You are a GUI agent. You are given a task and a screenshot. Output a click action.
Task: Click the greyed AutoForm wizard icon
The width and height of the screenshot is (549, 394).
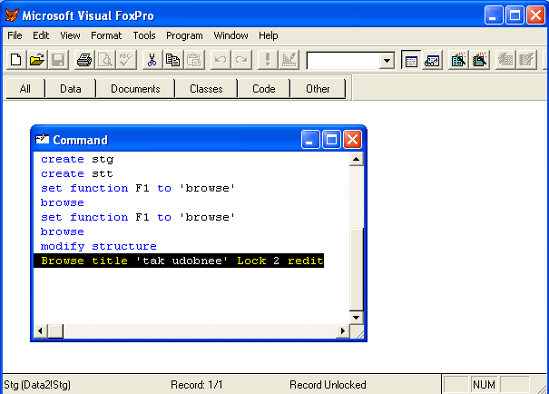(x=505, y=60)
